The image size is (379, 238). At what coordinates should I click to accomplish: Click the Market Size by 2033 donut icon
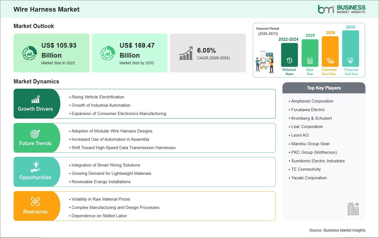[x=108, y=53]
